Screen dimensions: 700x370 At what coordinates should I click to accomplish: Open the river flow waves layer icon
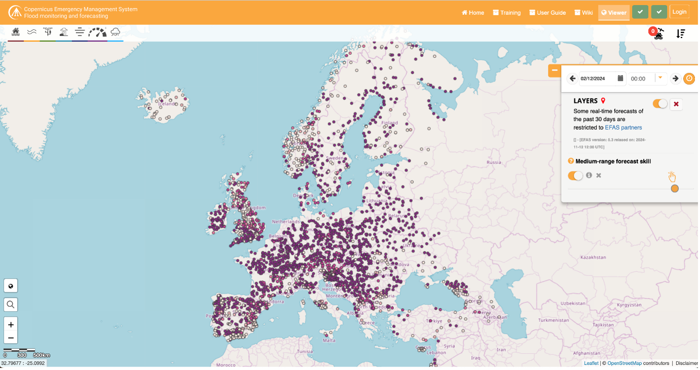[x=31, y=31]
